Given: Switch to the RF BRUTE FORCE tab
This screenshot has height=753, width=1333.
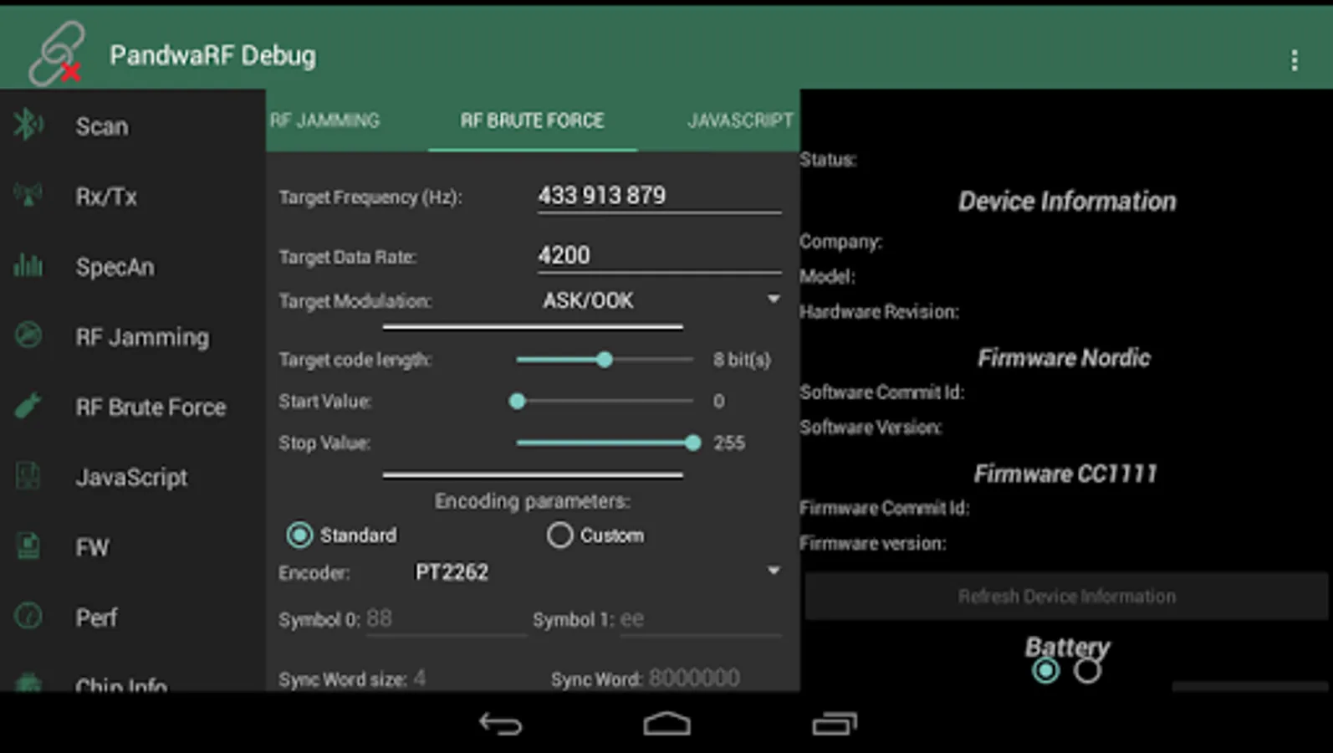Looking at the screenshot, I should click(532, 120).
